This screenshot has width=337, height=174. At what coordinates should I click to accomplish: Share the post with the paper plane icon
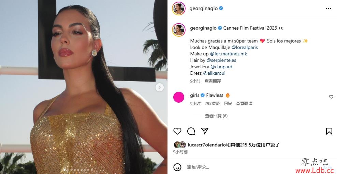(x=205, y=131)
